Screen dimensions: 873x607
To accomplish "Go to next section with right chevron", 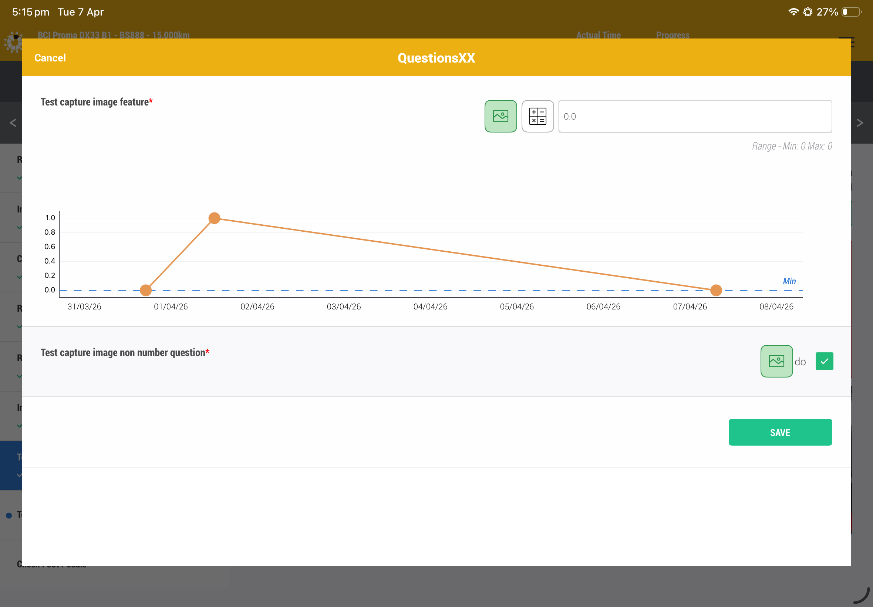I will click(860, 123).
